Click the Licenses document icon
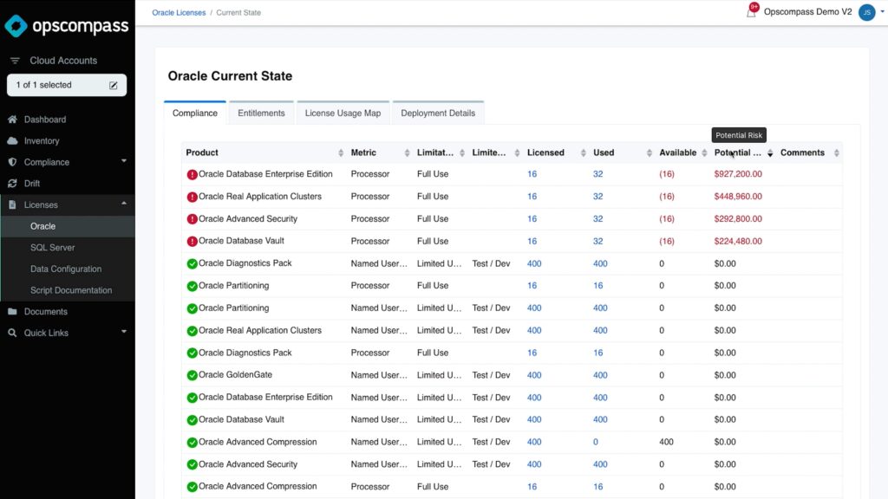The image size is (888, 499). point(12,204)
